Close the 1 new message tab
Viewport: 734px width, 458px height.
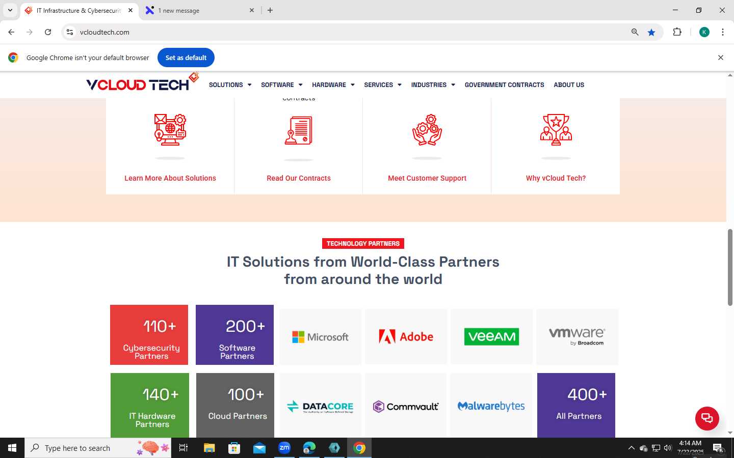click(252, 10)
